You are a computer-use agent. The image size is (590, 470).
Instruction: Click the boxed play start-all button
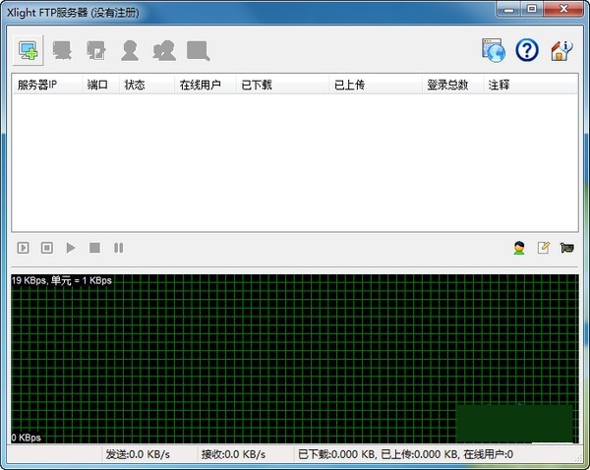click(x=24, y=248)
